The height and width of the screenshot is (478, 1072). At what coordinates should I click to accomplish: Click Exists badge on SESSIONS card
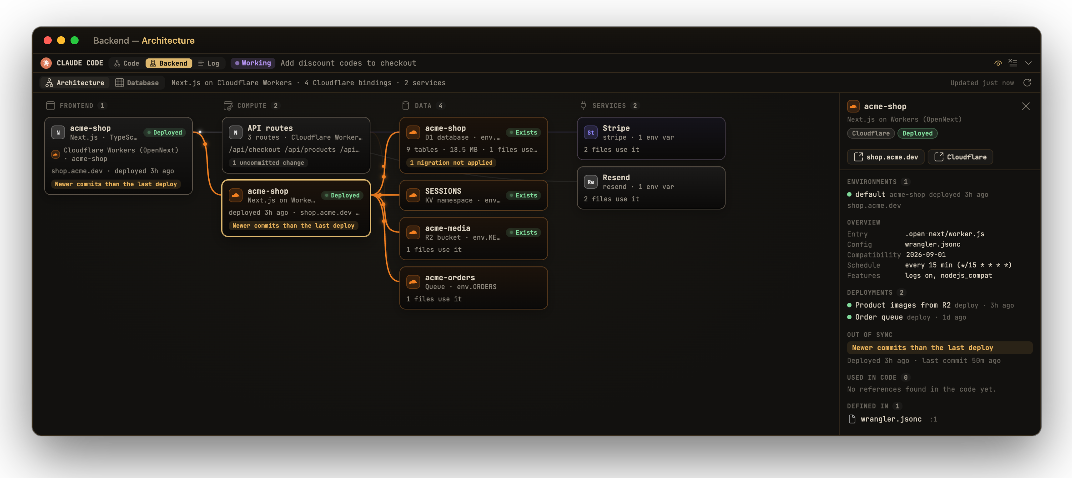[x=524, y=195]
